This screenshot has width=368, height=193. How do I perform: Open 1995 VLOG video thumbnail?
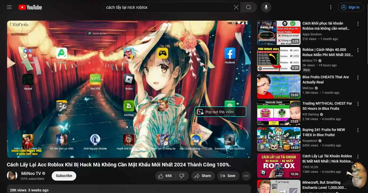[279, 166]
